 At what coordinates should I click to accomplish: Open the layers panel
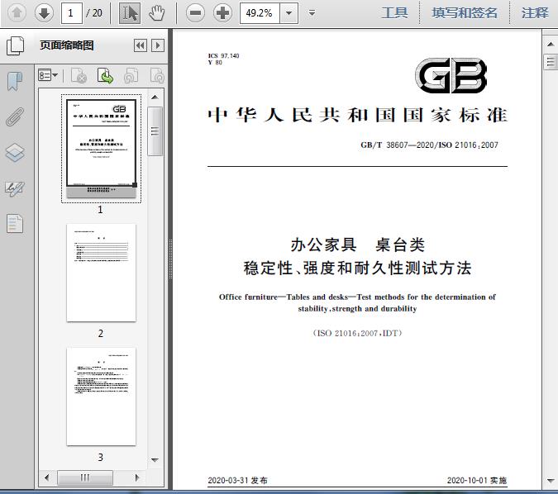15,153
